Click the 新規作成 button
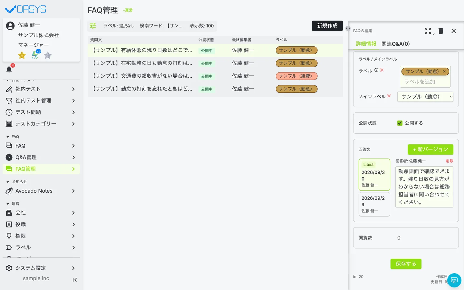Image resolution: width=464 pixels, height=290 pixels. click(327, 26)
